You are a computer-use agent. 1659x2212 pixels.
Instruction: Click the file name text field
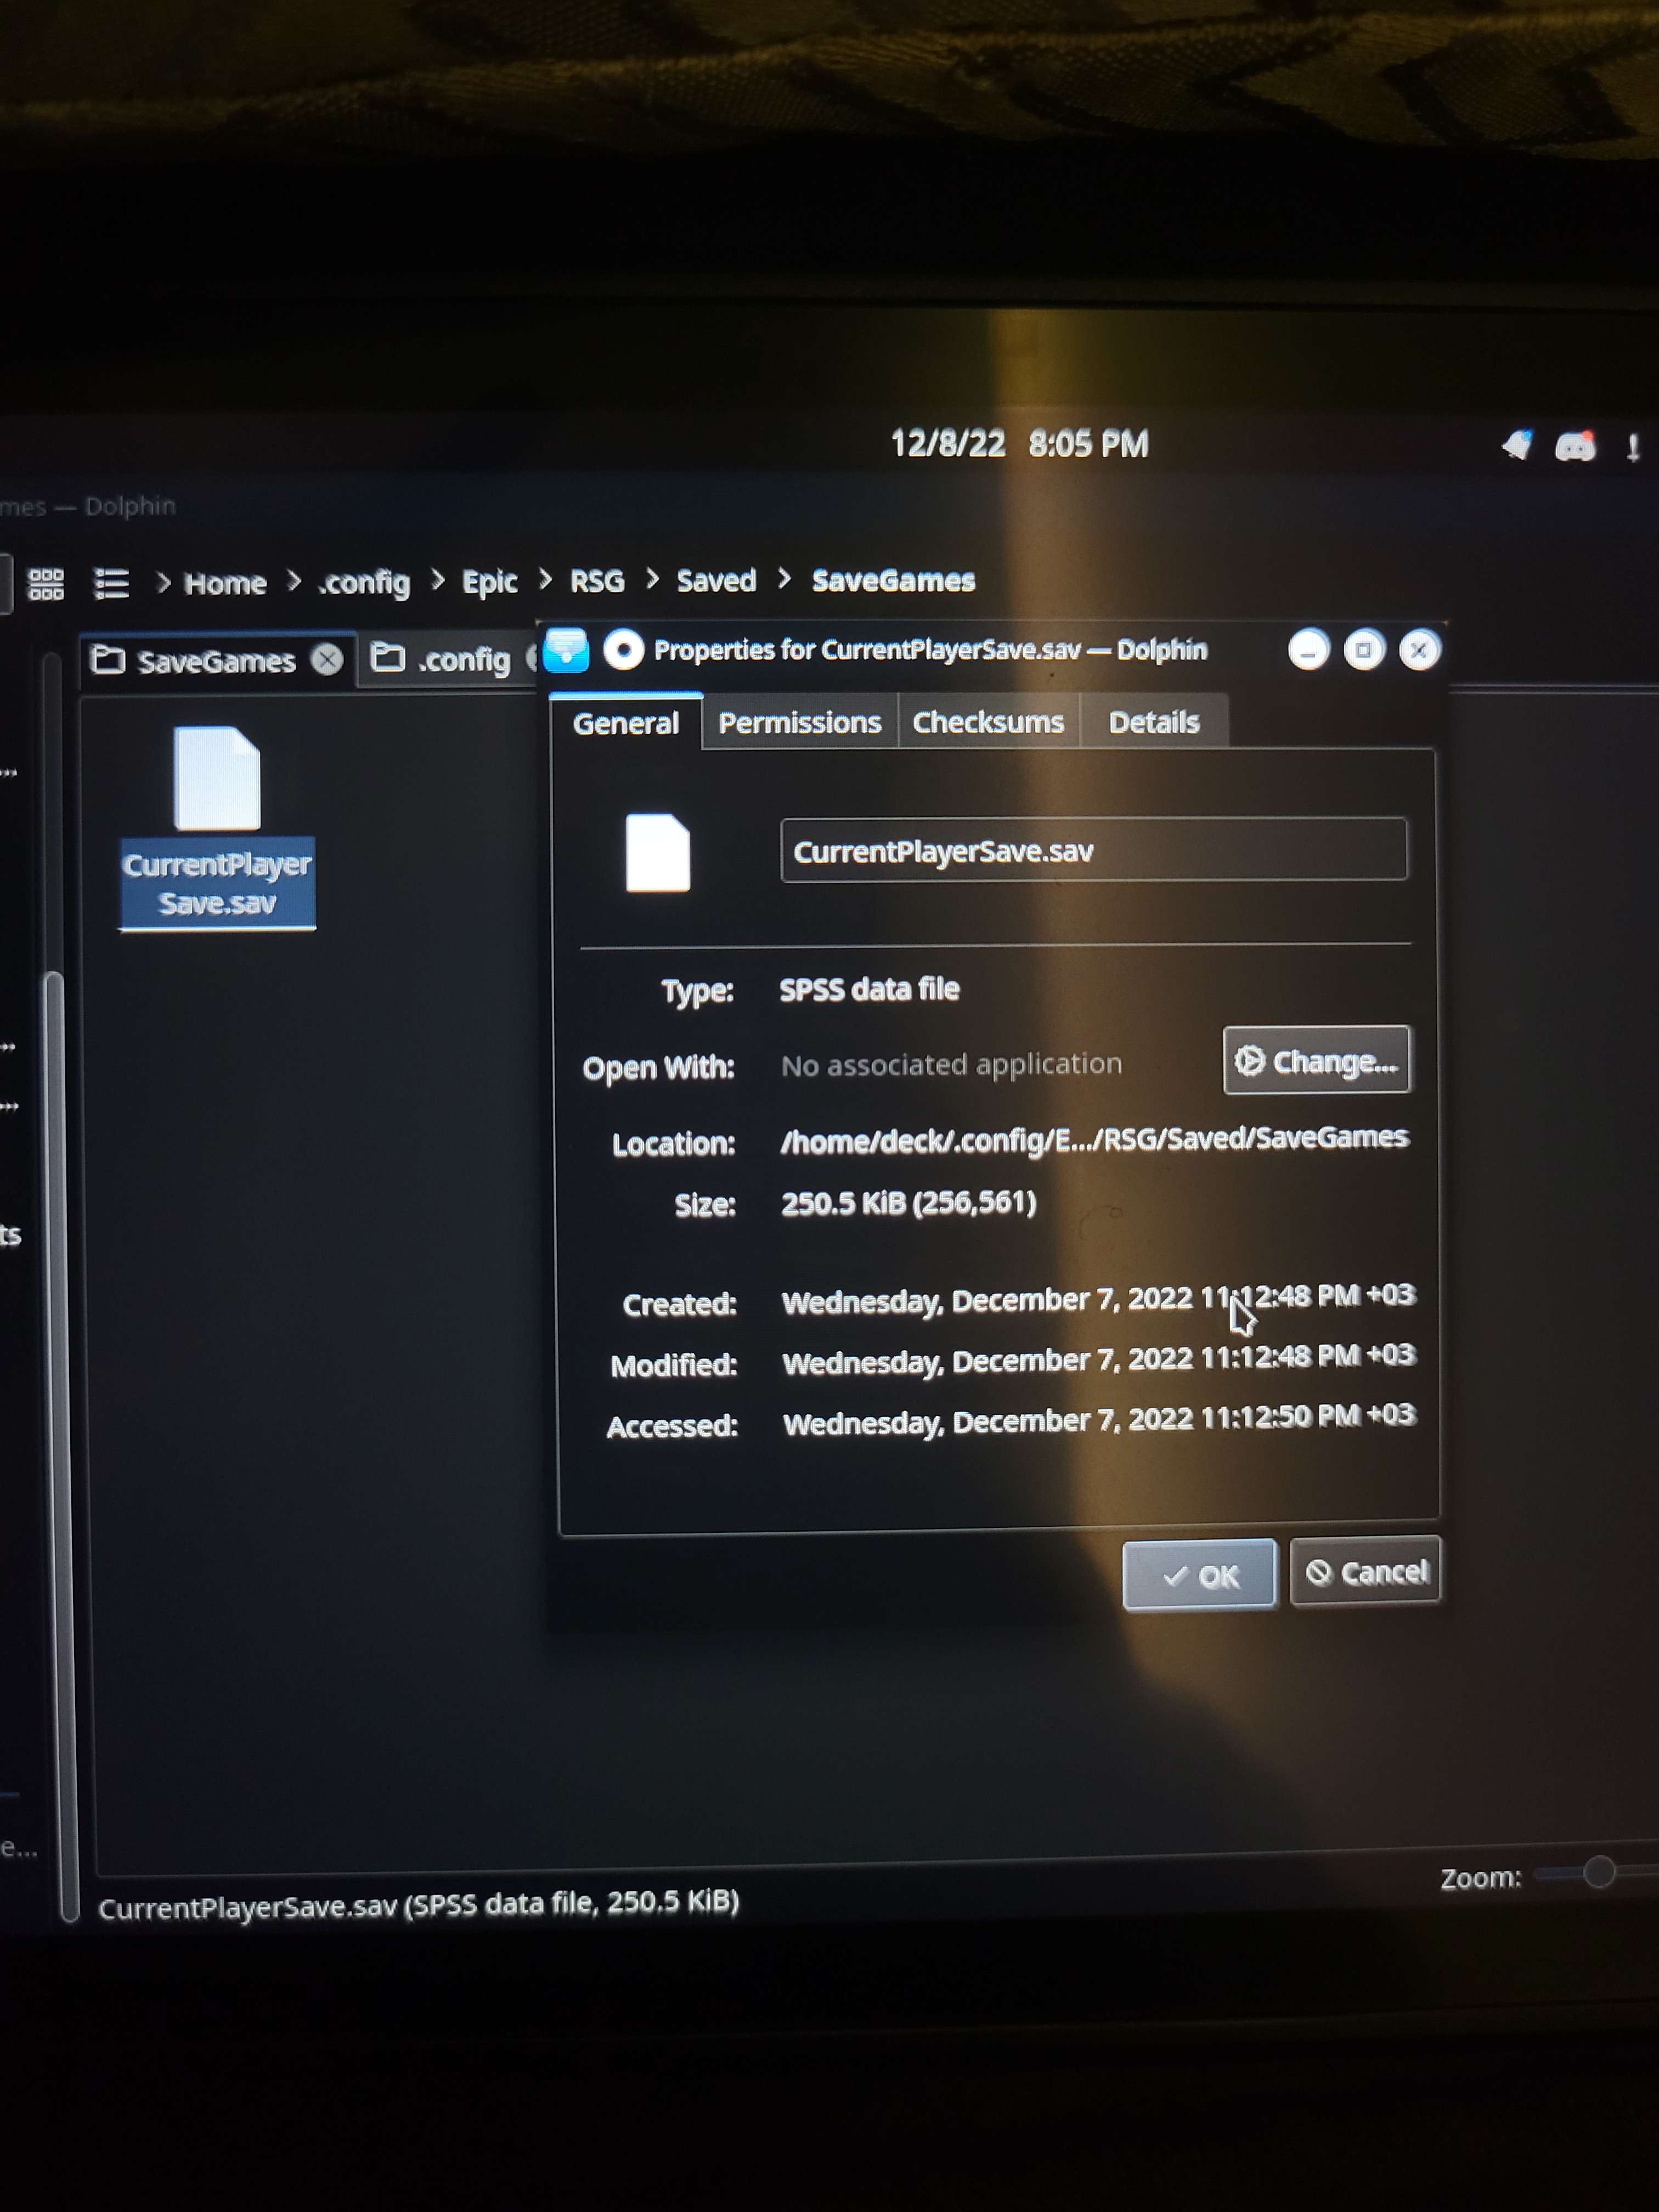click(x=1093, y=851)
